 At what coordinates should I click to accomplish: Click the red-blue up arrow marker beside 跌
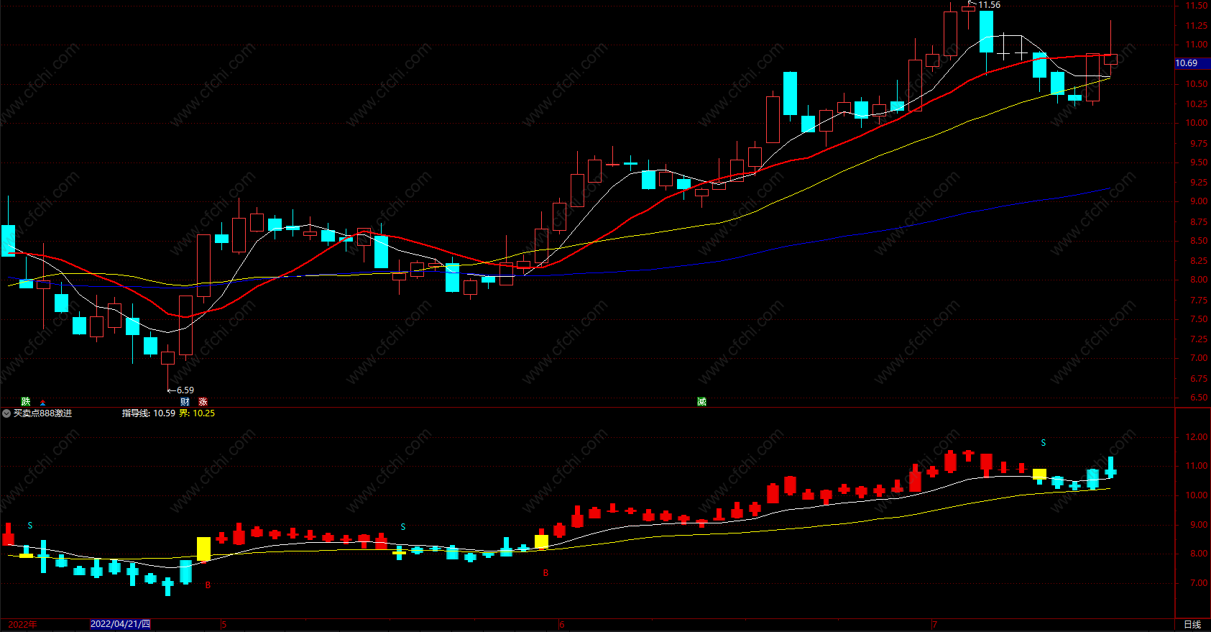(x=42, y=403)
